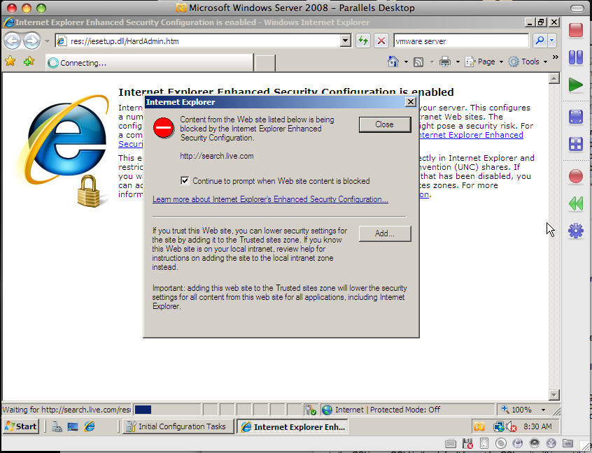Click Parallels Stop virtual machine button
Image resolution: width=592 pixels, height=453 pixels.
[576, 30]
